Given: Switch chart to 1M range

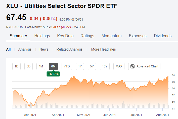Looking at the screenshot, I should [x=41, y=66].
